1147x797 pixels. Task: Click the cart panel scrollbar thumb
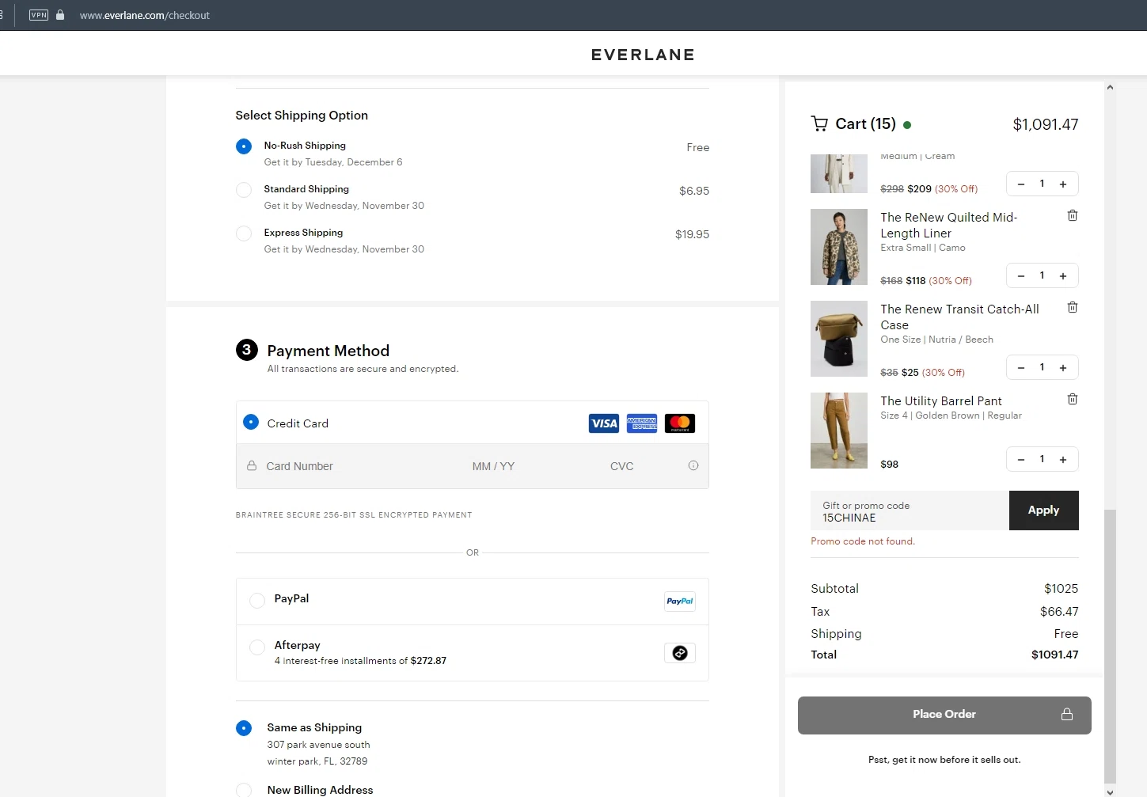(1110, 645)
